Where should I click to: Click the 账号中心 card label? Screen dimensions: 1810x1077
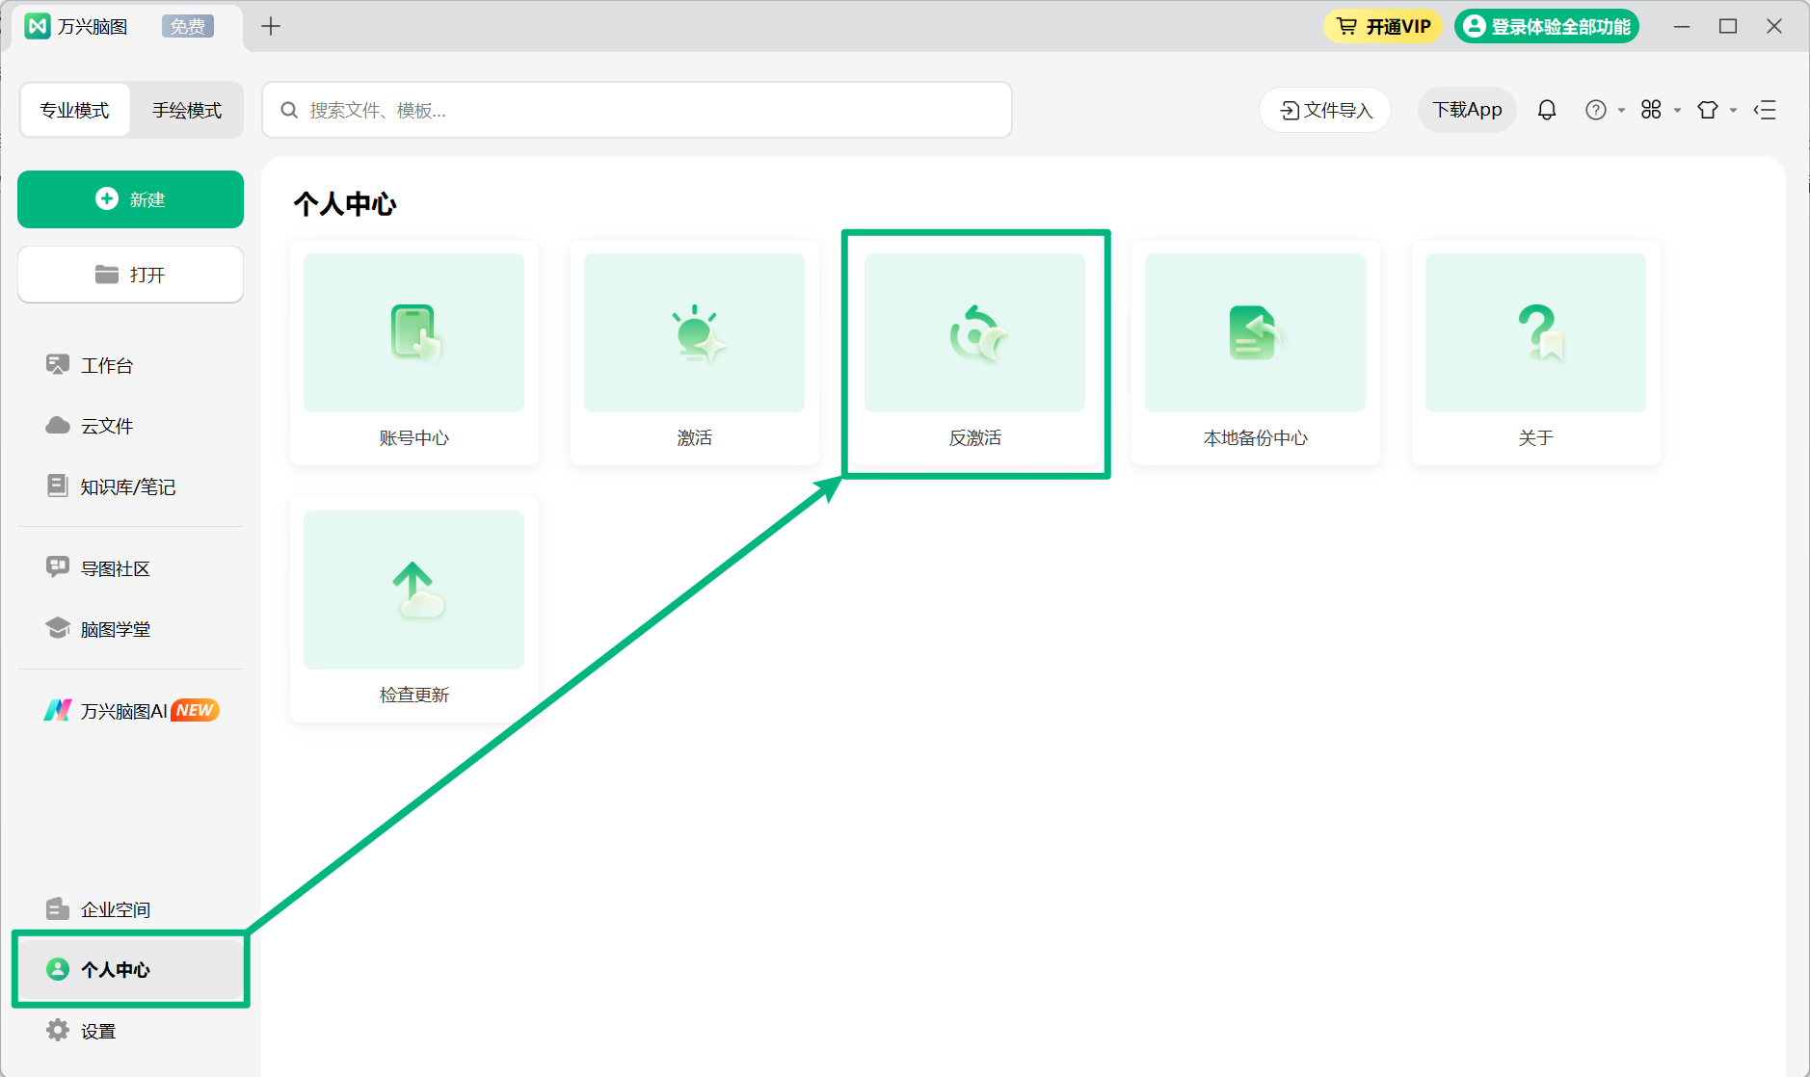[x=414, y=438]
